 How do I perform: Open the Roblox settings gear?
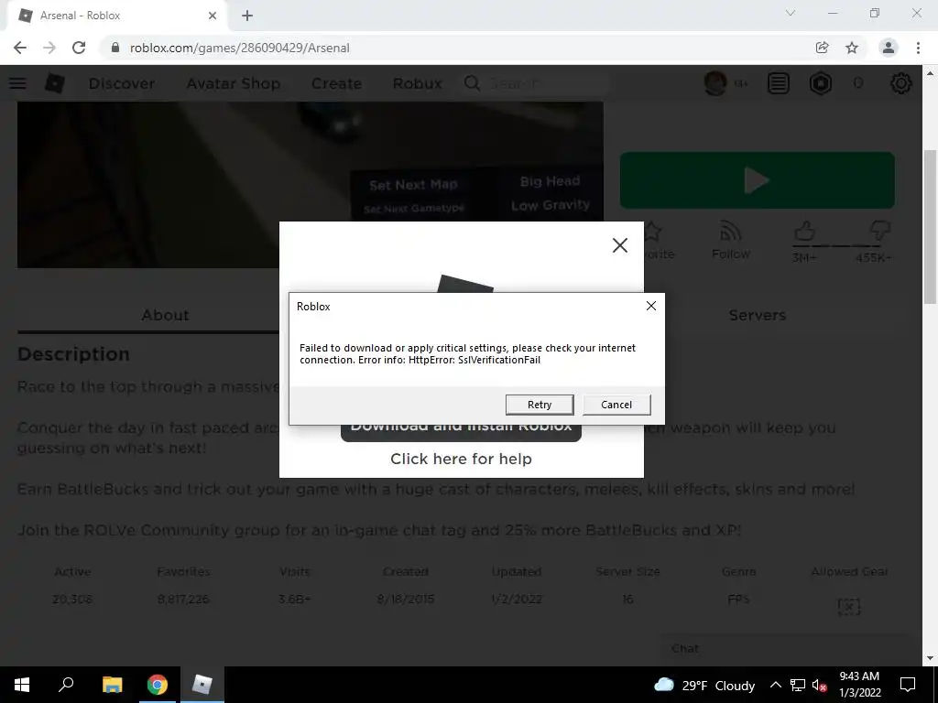(x=901, y=83)
